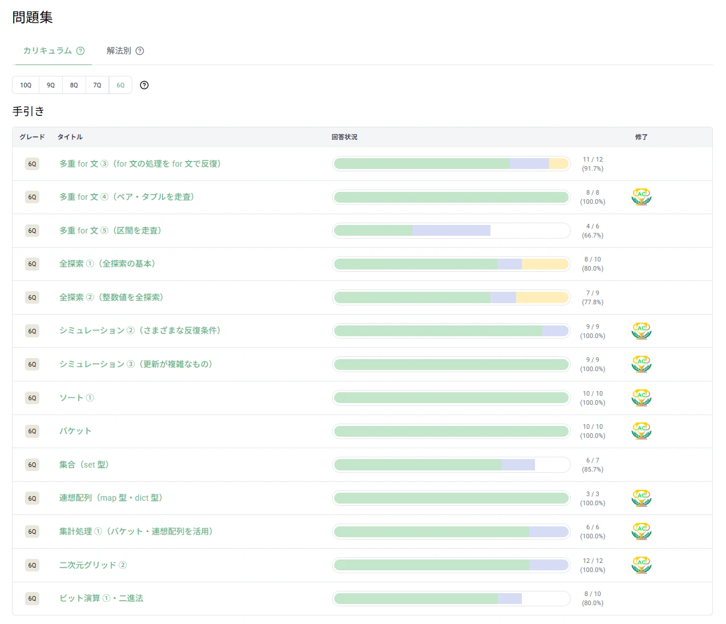Open 集計処理 ① problem set
726x624 pixels.
coord(136,532)
